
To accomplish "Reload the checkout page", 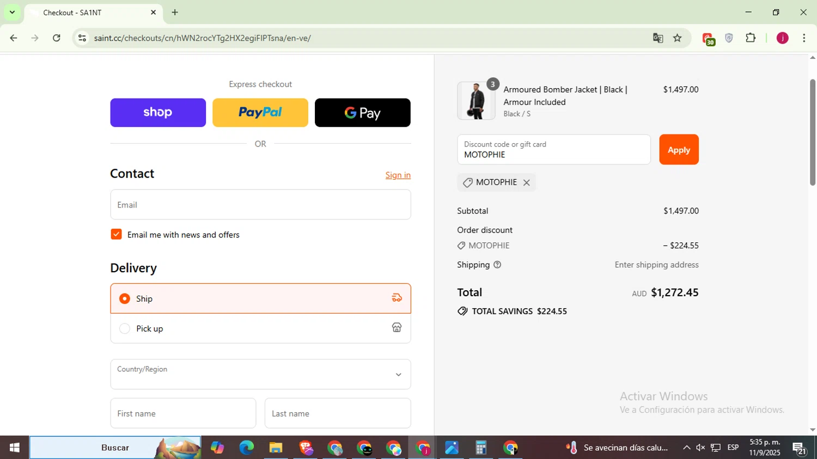I will pyautogui.click(x=57, y=38).
